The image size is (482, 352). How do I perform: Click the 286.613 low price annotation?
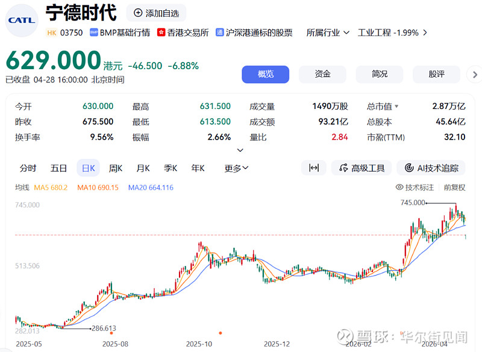tap(104, 329)
